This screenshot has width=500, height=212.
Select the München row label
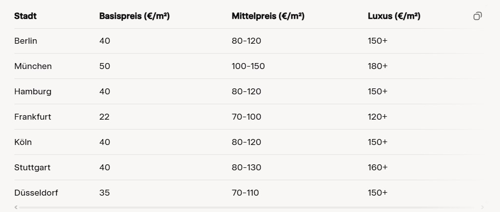pos(33,66)
